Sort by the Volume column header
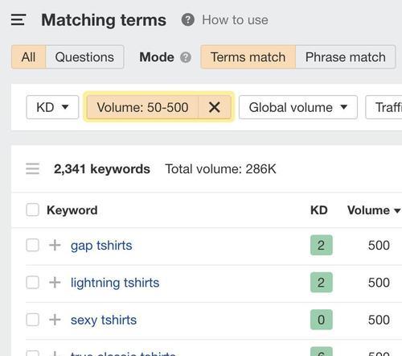Viewport: 402px width, 356px height. click(374, 210)
